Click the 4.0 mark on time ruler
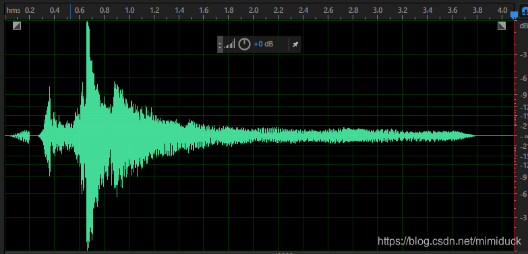528x254 pixels. [x=502, y=10]
